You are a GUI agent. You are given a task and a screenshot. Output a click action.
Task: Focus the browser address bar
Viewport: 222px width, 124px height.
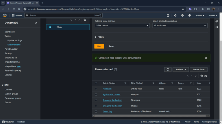tap(104, 9)
